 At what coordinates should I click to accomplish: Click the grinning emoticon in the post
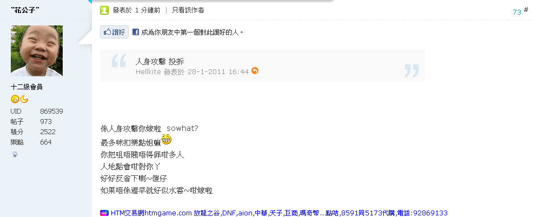coord(167,139)
